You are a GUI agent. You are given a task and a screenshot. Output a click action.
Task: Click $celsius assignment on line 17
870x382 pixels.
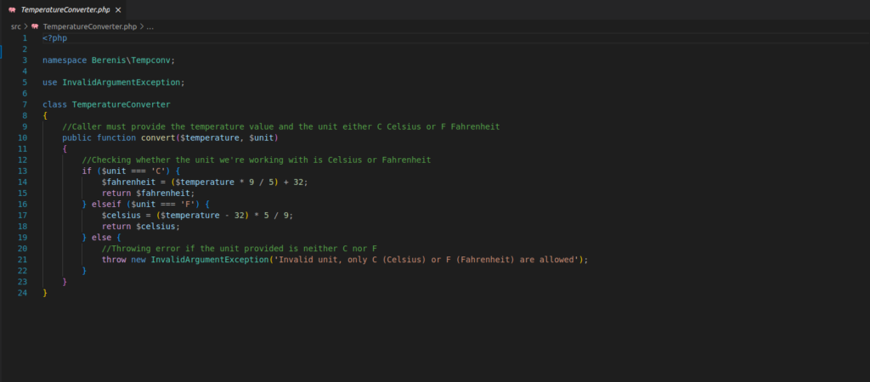(x=119, y=216)
